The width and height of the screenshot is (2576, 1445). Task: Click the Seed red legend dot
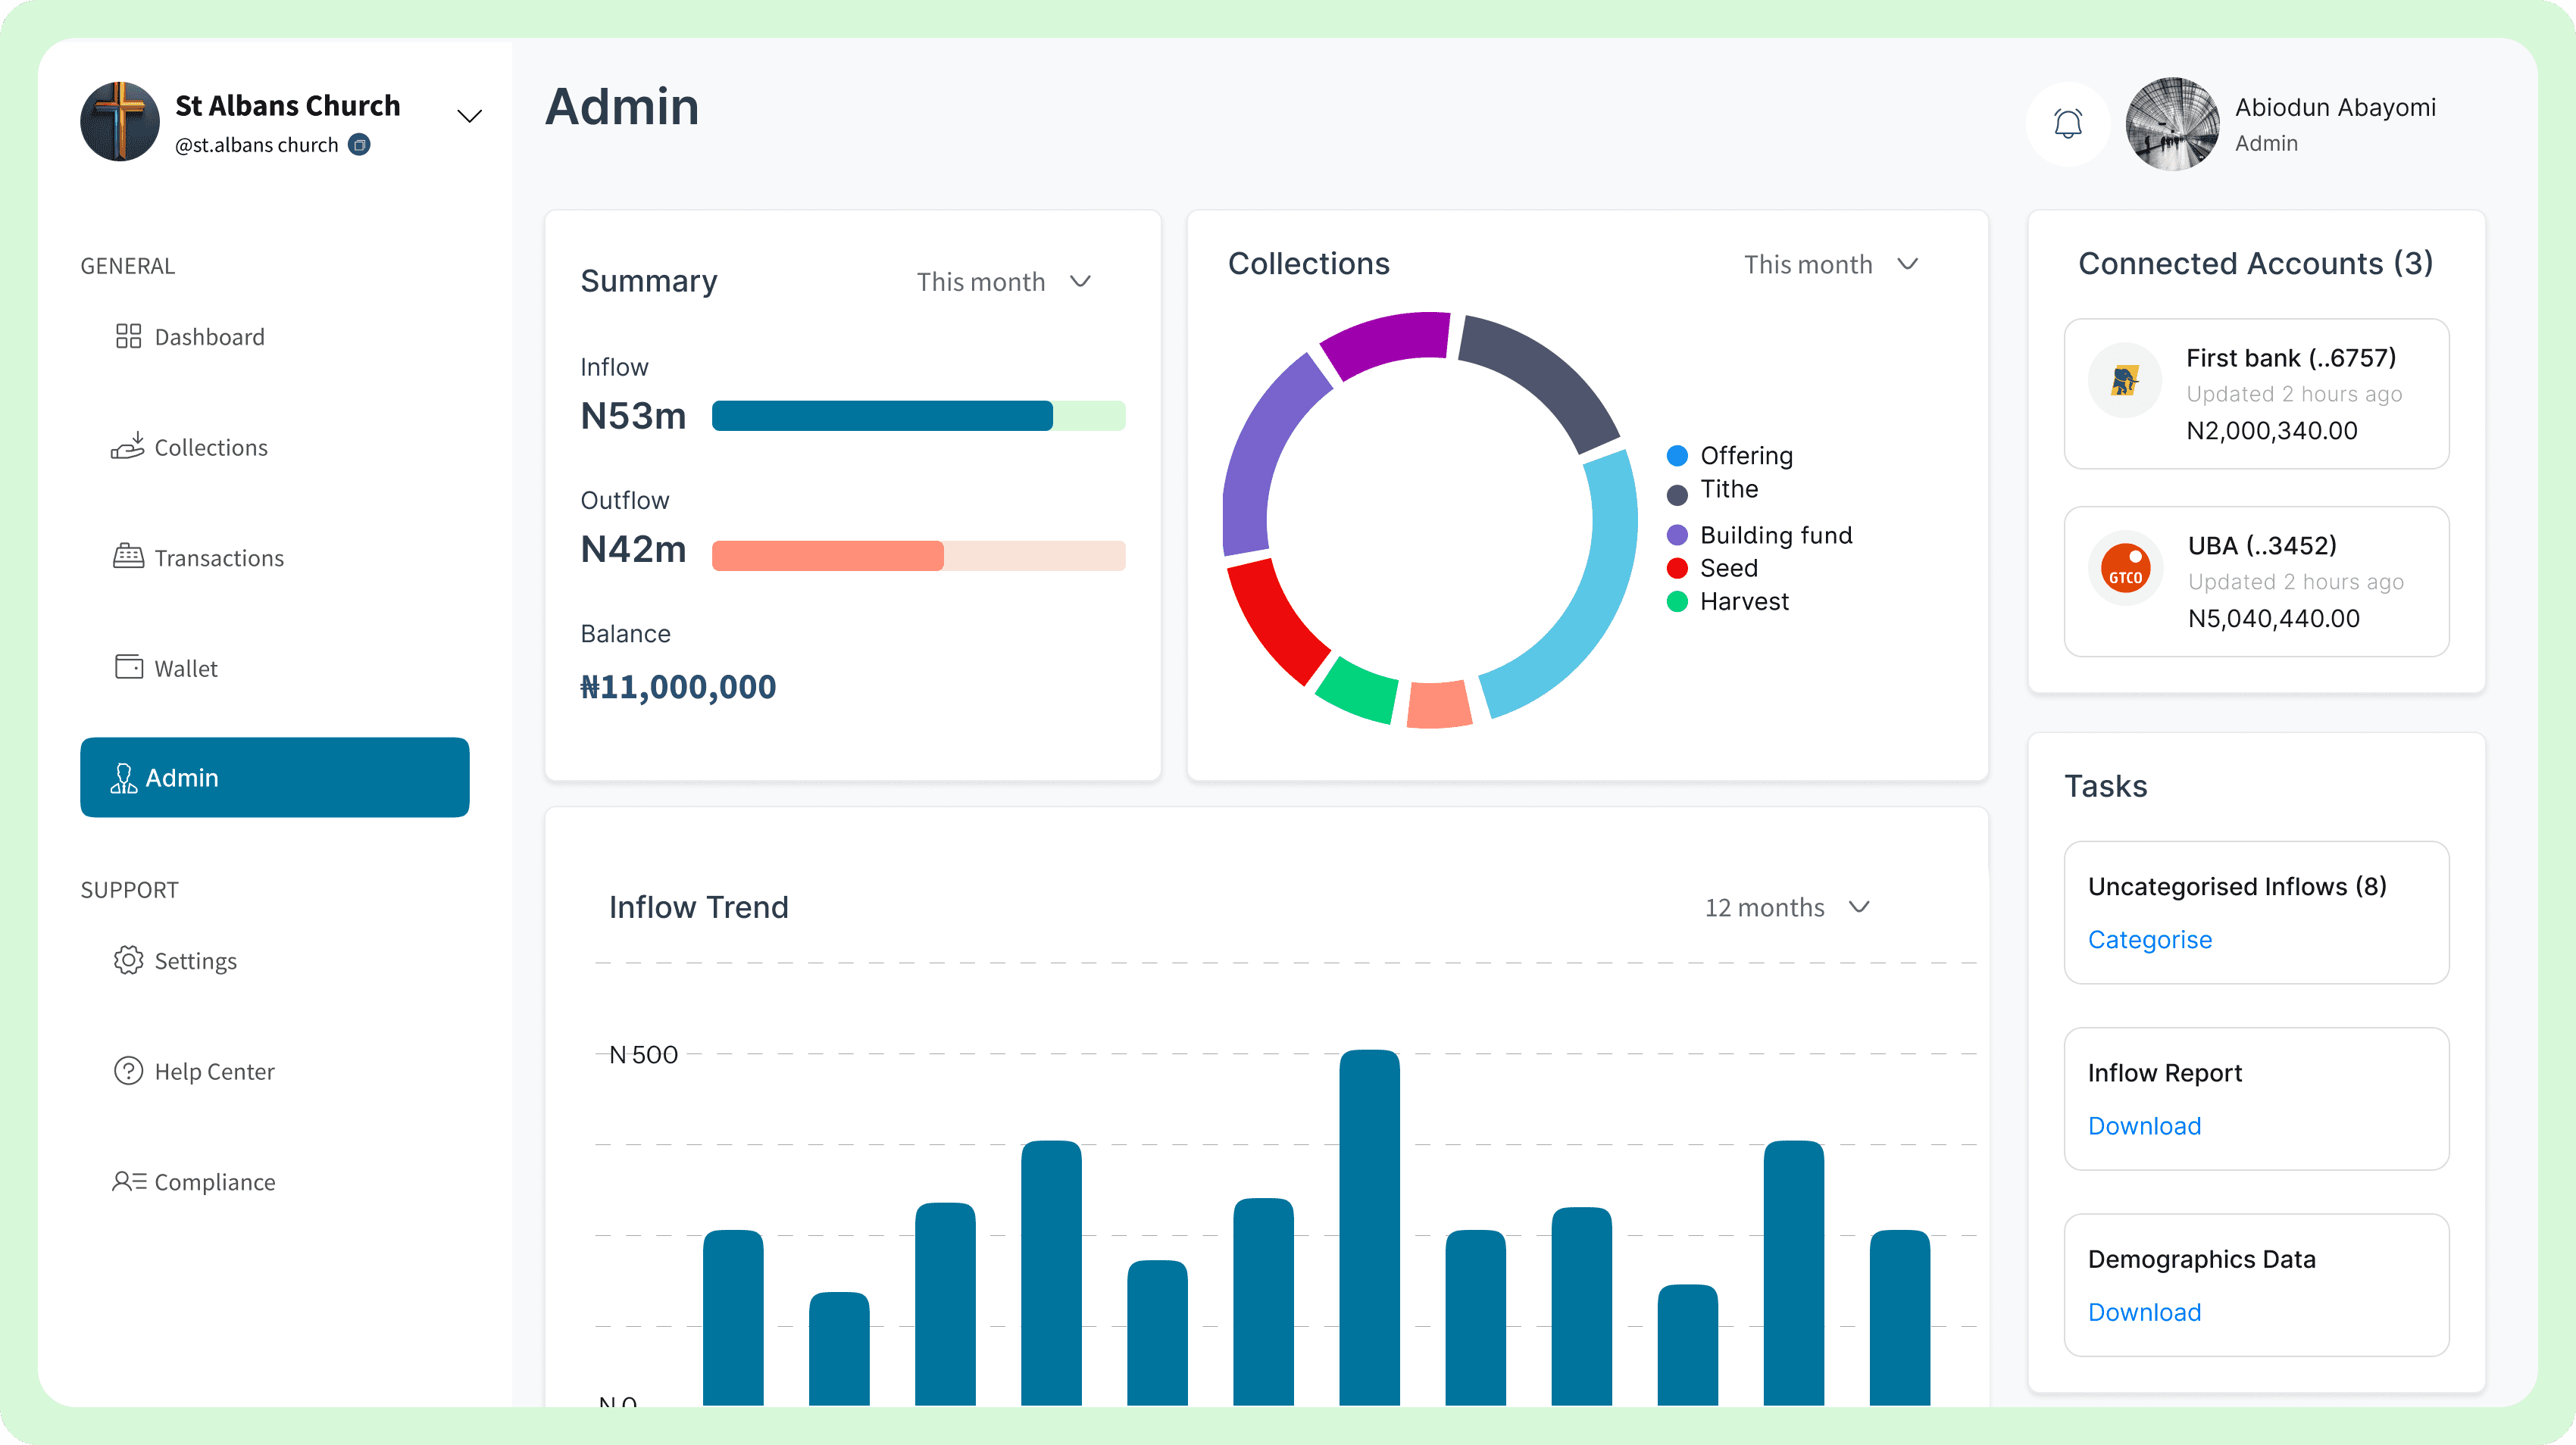[1677, 567]
